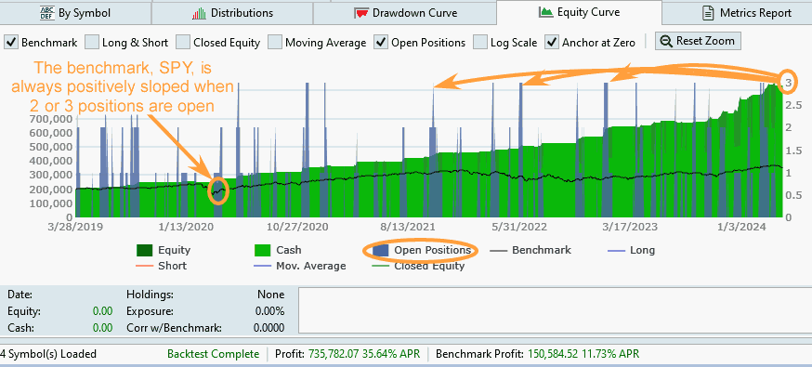
Task: Click the Metrics Report document icon
Action: pos(708,13)
